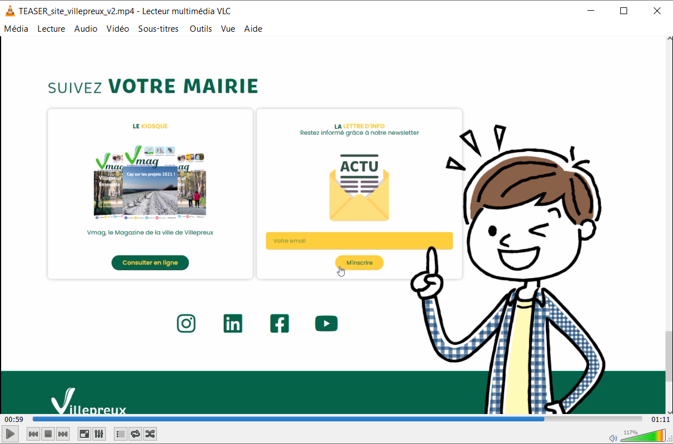Click the previous media skip button
Viewport: 673px width, 444px height.
(x=33, y=434)
